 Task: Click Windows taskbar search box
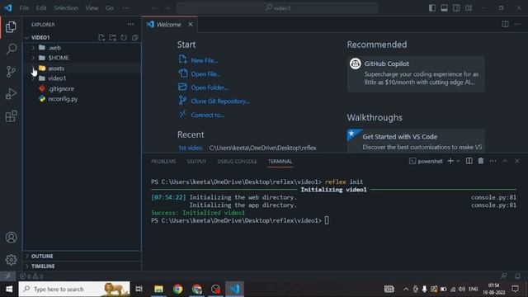[74, 289]
